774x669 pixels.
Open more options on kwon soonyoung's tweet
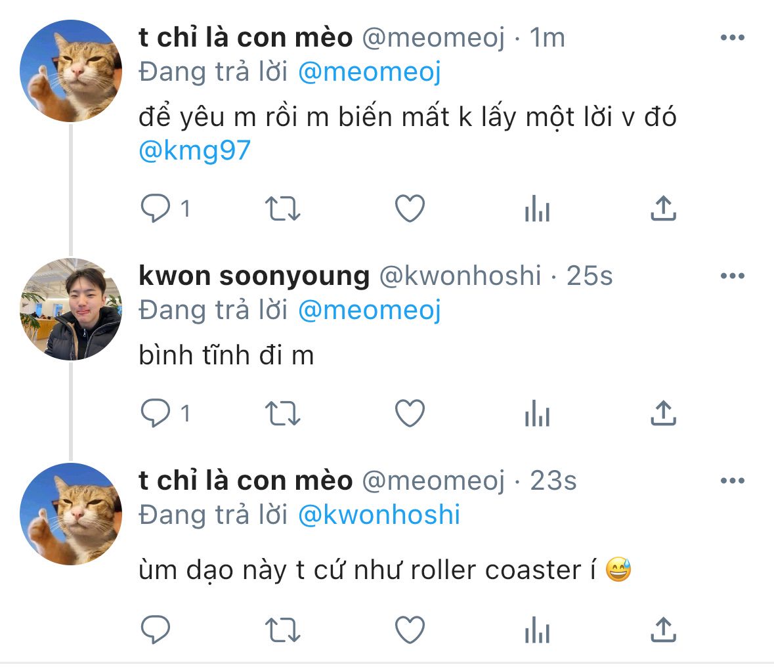[732, 276]
